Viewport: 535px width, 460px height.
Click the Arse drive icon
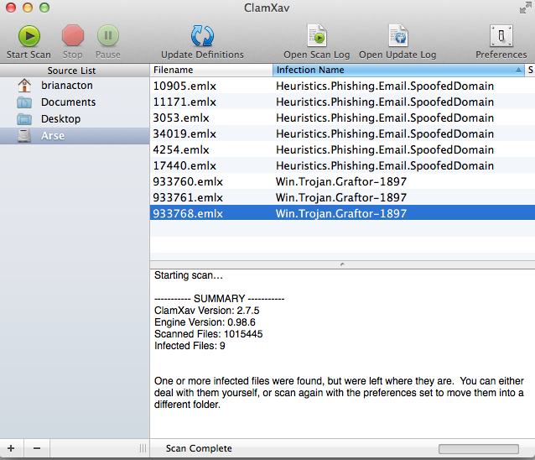pos(24,136)
